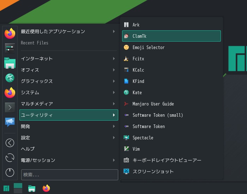Expand the 最近使用したアプリケーション submenu
This screenshot has height=194, width=247.
(x=69, y=31)
